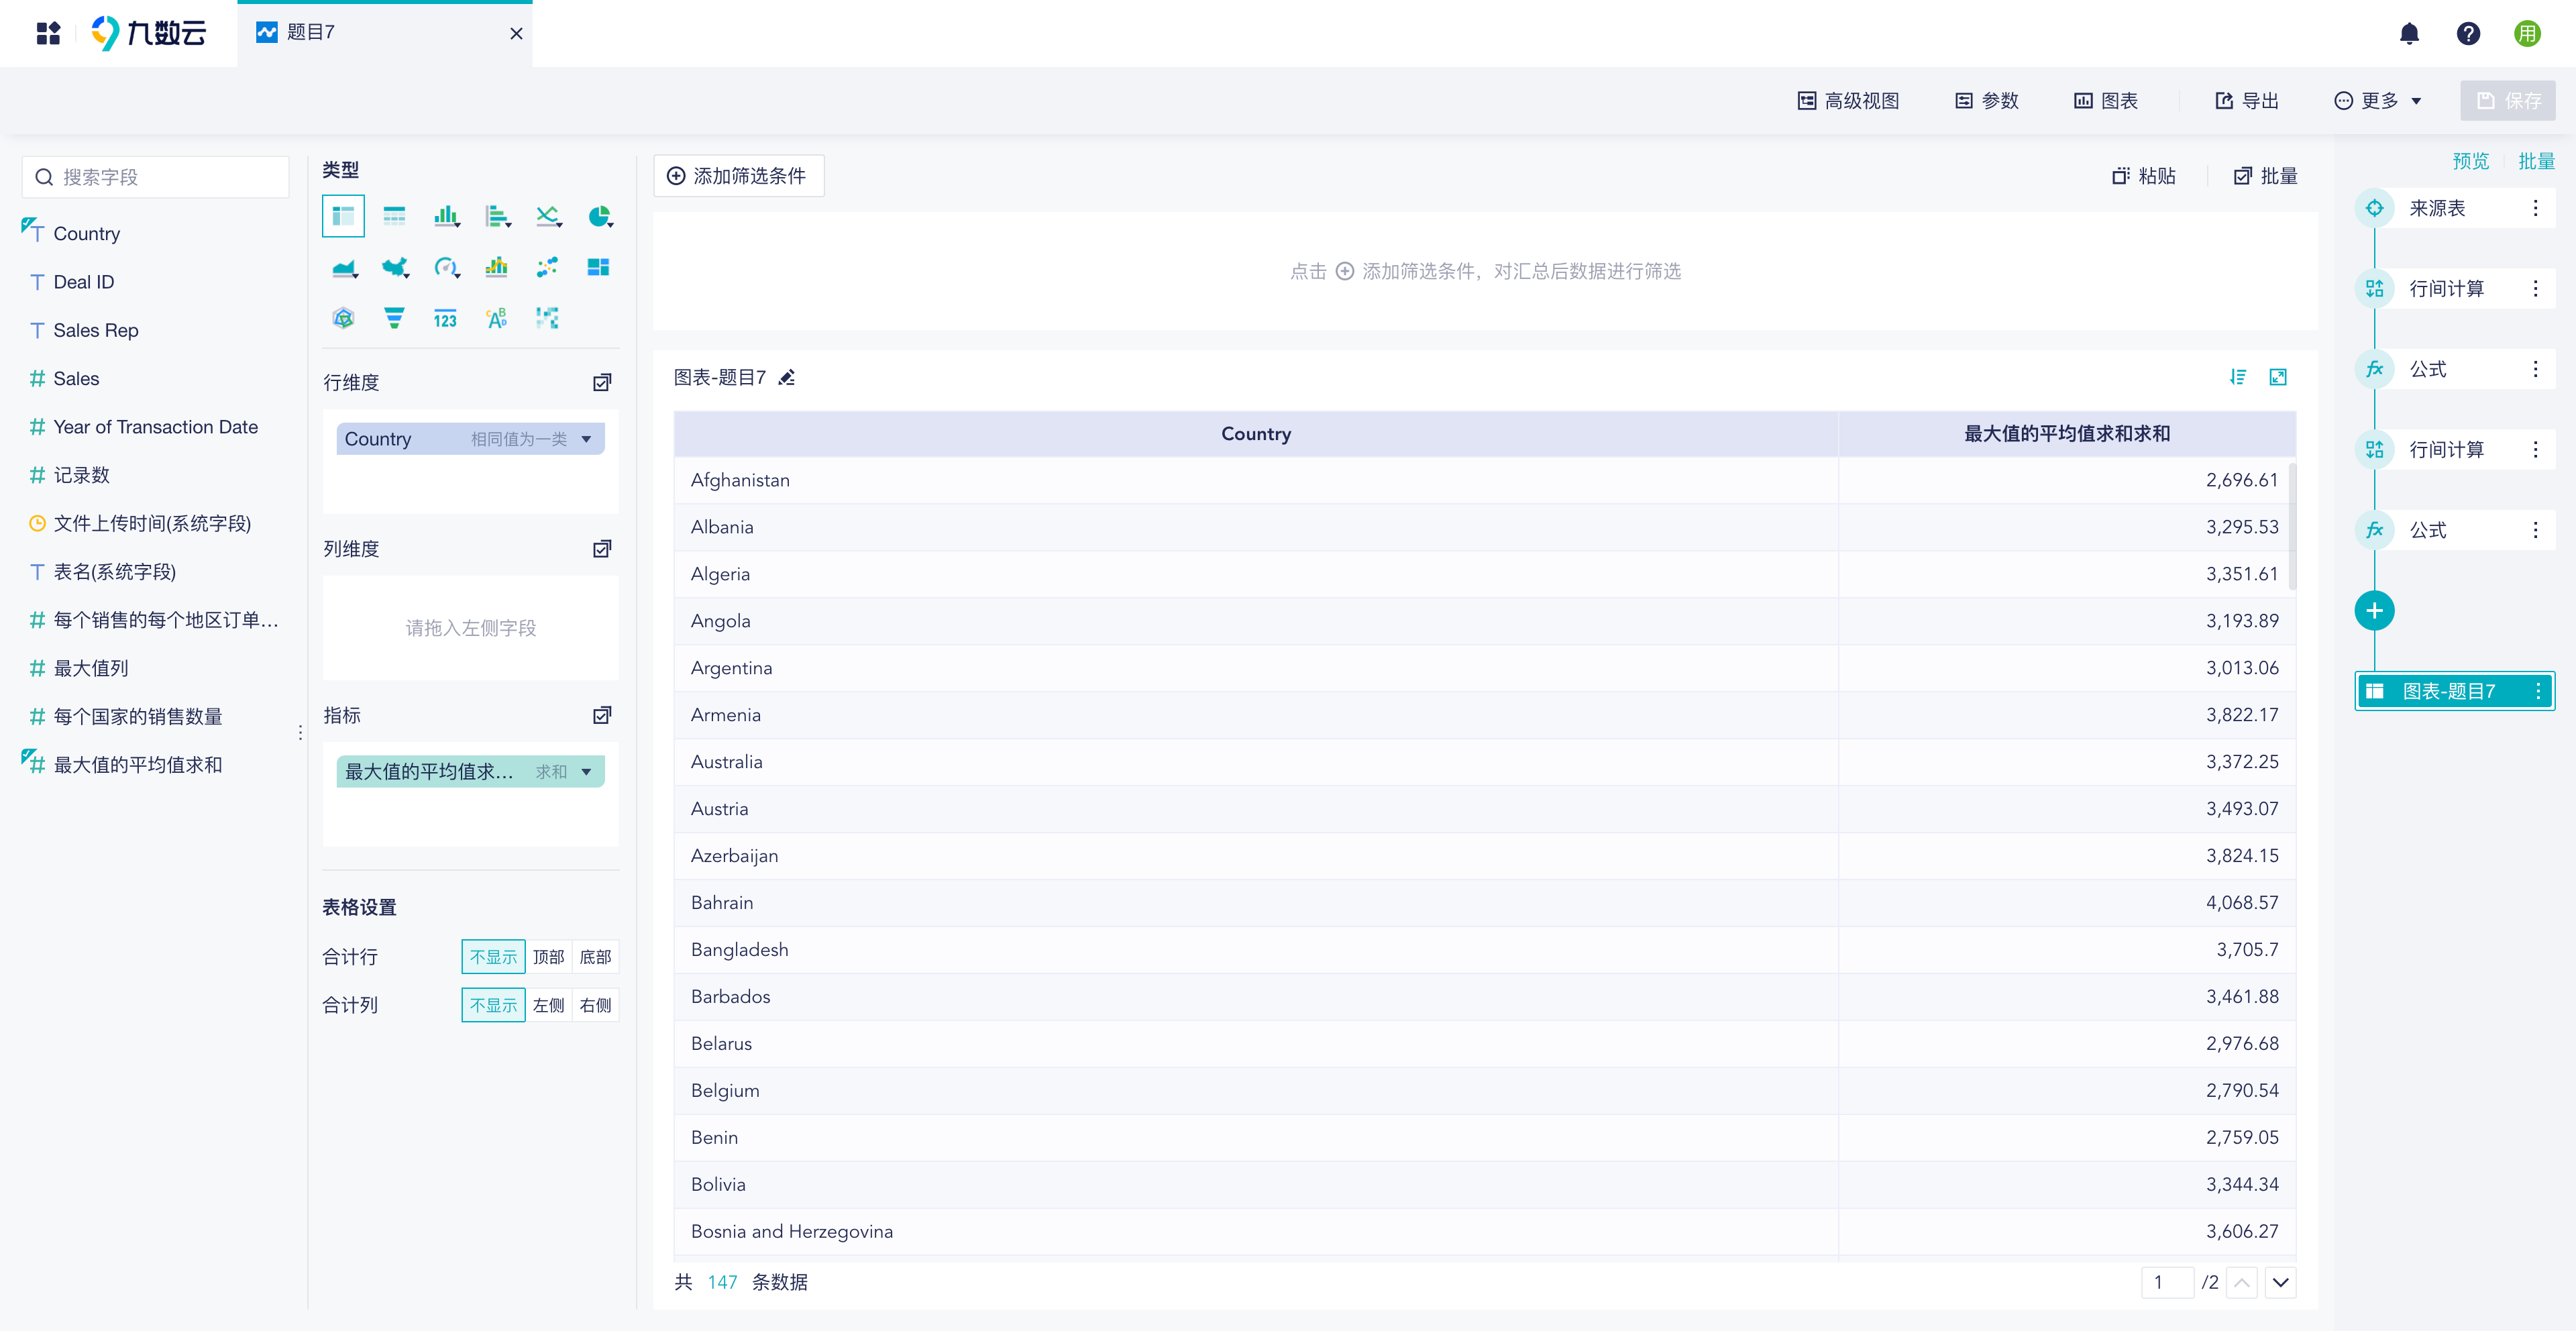2576x1331 pixels.
Task: Open the 图表 toolbar item
Action: coord(2106,101)
